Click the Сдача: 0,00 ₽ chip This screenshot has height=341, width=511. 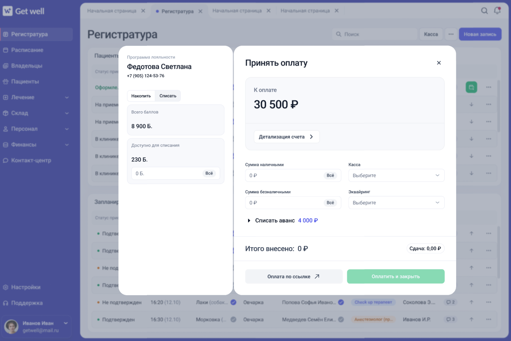pyautogui.click(x=425, y=249)
